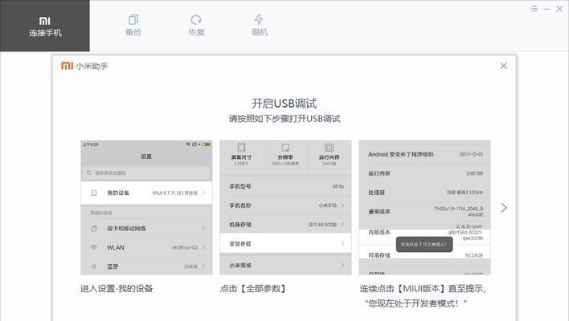Click the MIUI版本 developer mode step thumbnail

[424, 207]
